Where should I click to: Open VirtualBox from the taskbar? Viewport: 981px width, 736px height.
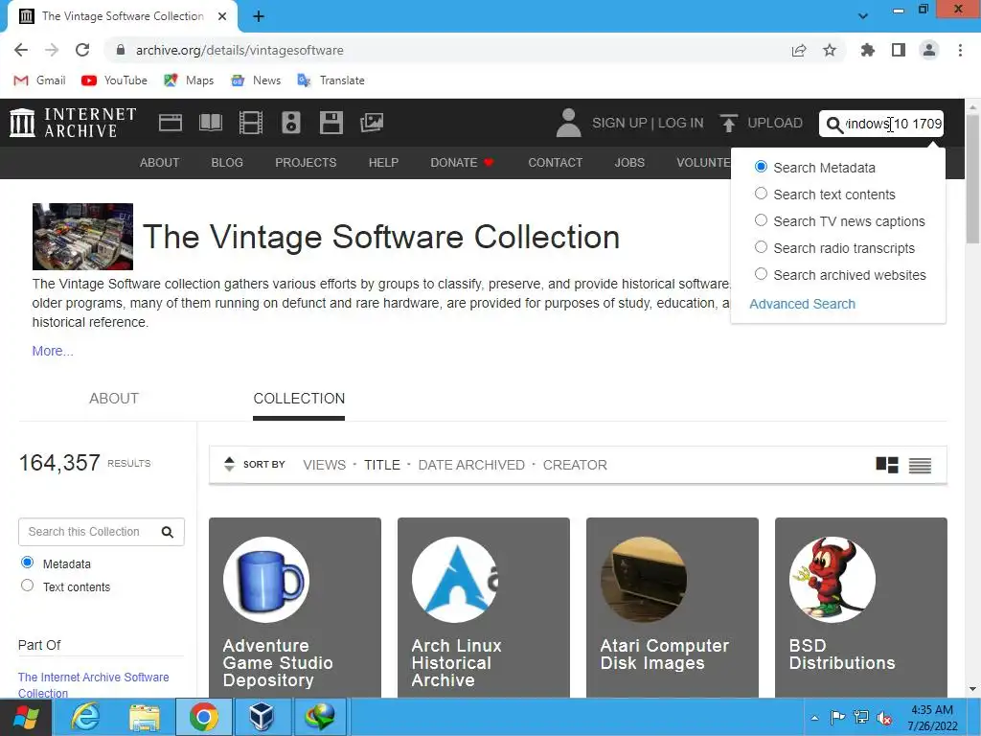coord(261,717)
